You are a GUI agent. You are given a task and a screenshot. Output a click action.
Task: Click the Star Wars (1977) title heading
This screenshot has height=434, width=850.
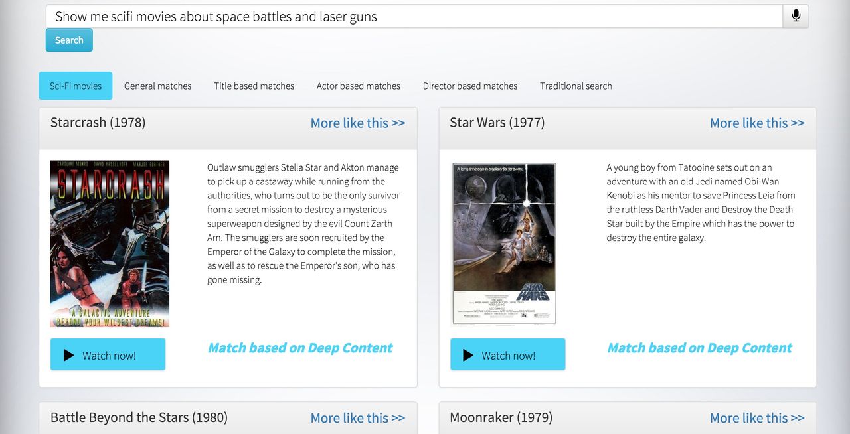[497, 123]
